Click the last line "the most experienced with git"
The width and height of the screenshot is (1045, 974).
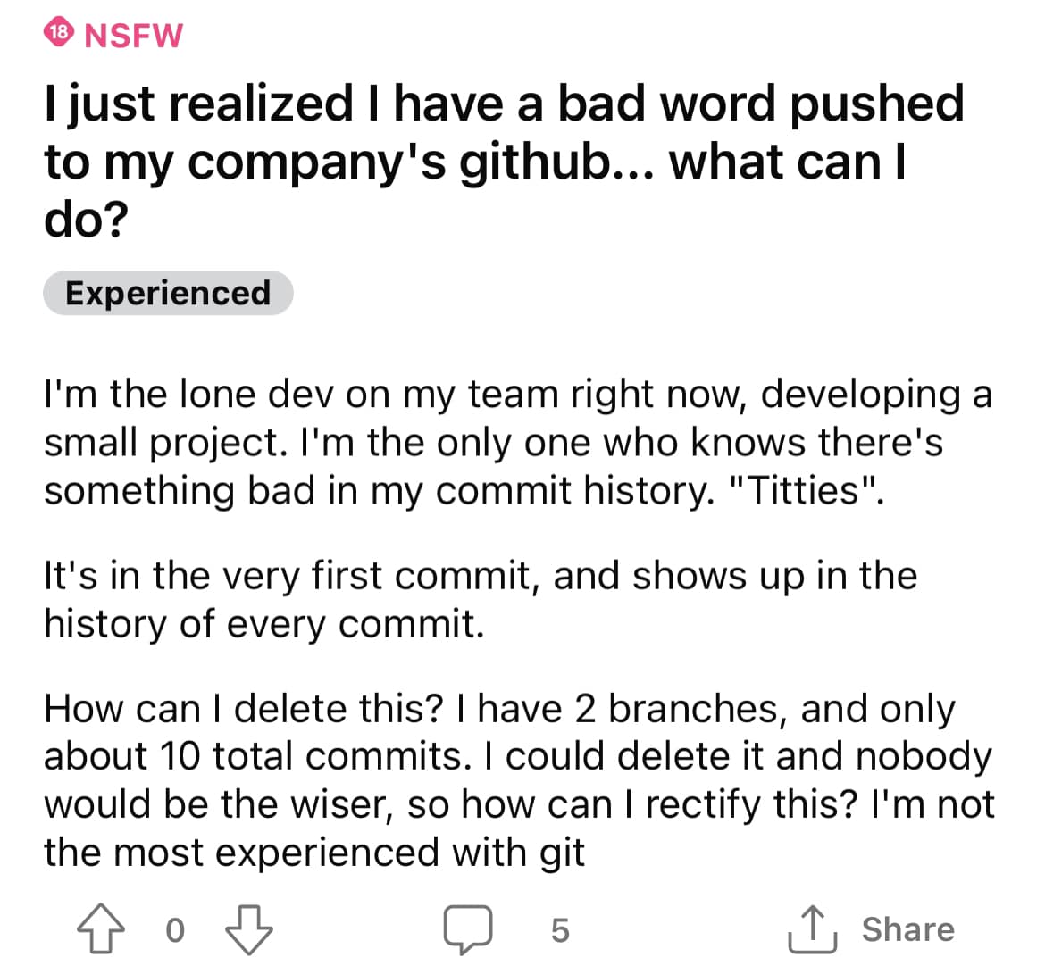coord(314,853)
